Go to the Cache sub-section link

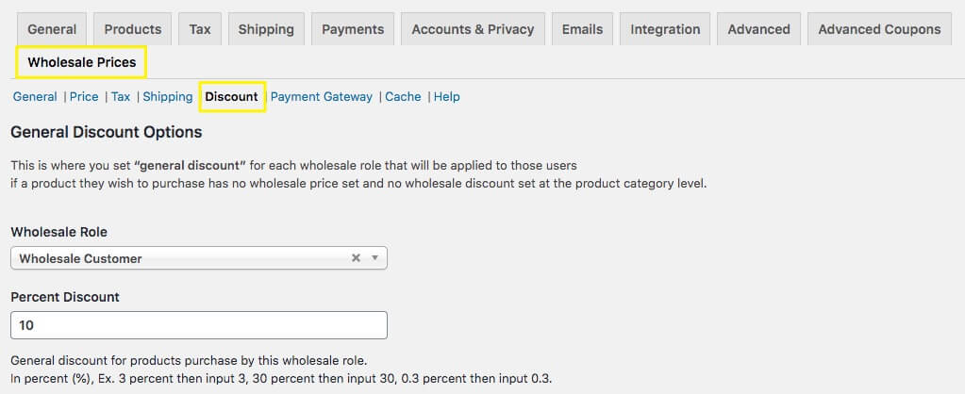point(403,96)
